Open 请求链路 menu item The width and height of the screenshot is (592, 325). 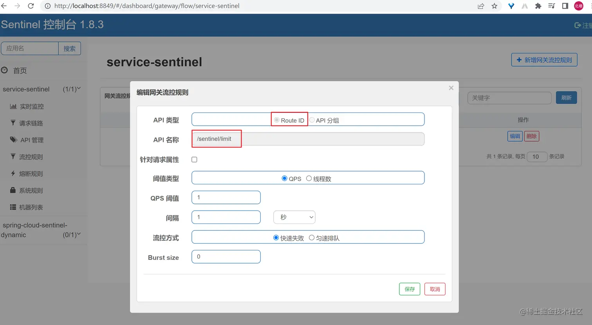click(31, 123)
